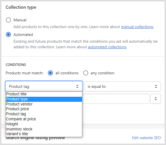
Task: Choose the 'all conditions' match option
Action: coord(50,73)
